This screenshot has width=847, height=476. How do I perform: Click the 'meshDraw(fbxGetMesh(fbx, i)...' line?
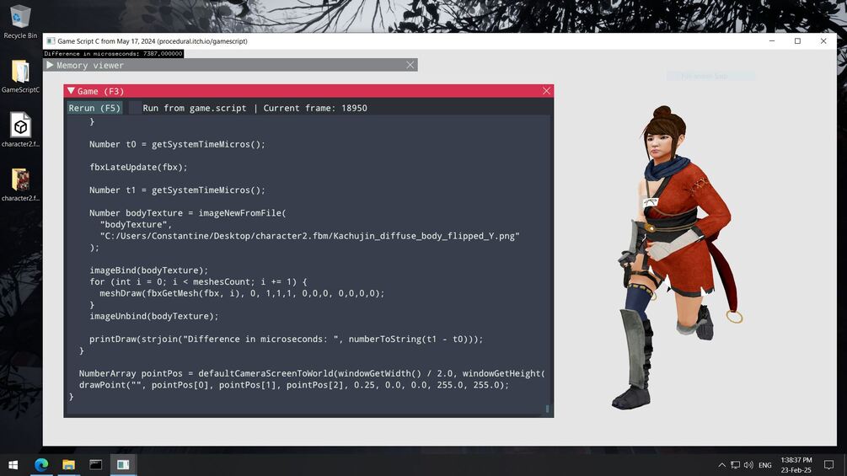pos(242,293)
